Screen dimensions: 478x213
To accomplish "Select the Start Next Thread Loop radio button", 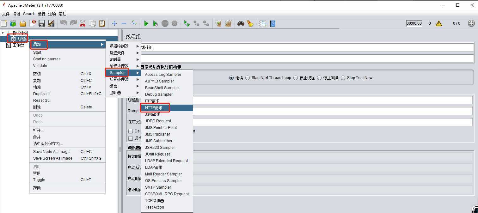I will click(x=248, y=78).
